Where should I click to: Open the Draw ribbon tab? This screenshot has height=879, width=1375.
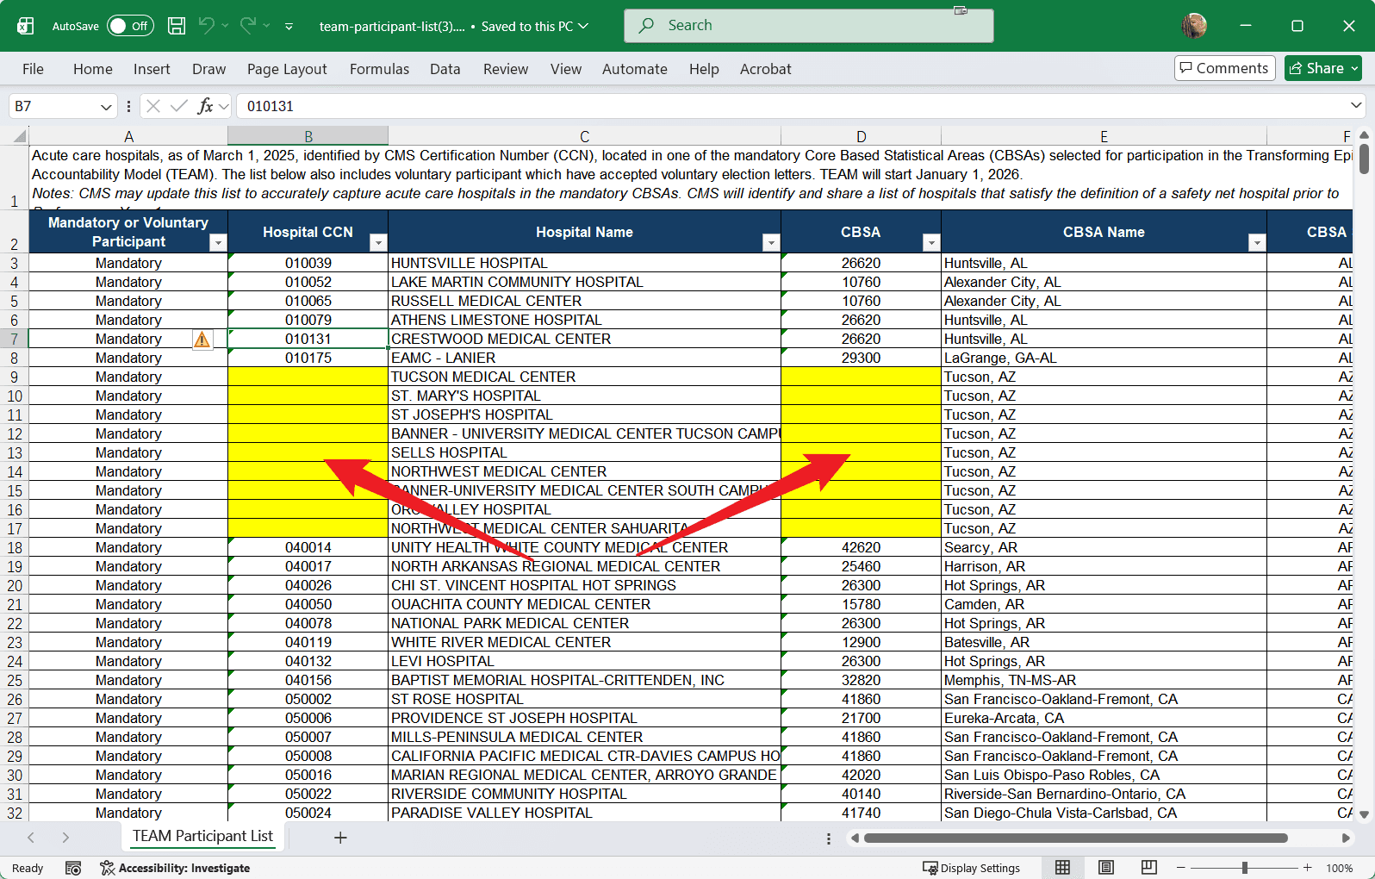(208, 69)
